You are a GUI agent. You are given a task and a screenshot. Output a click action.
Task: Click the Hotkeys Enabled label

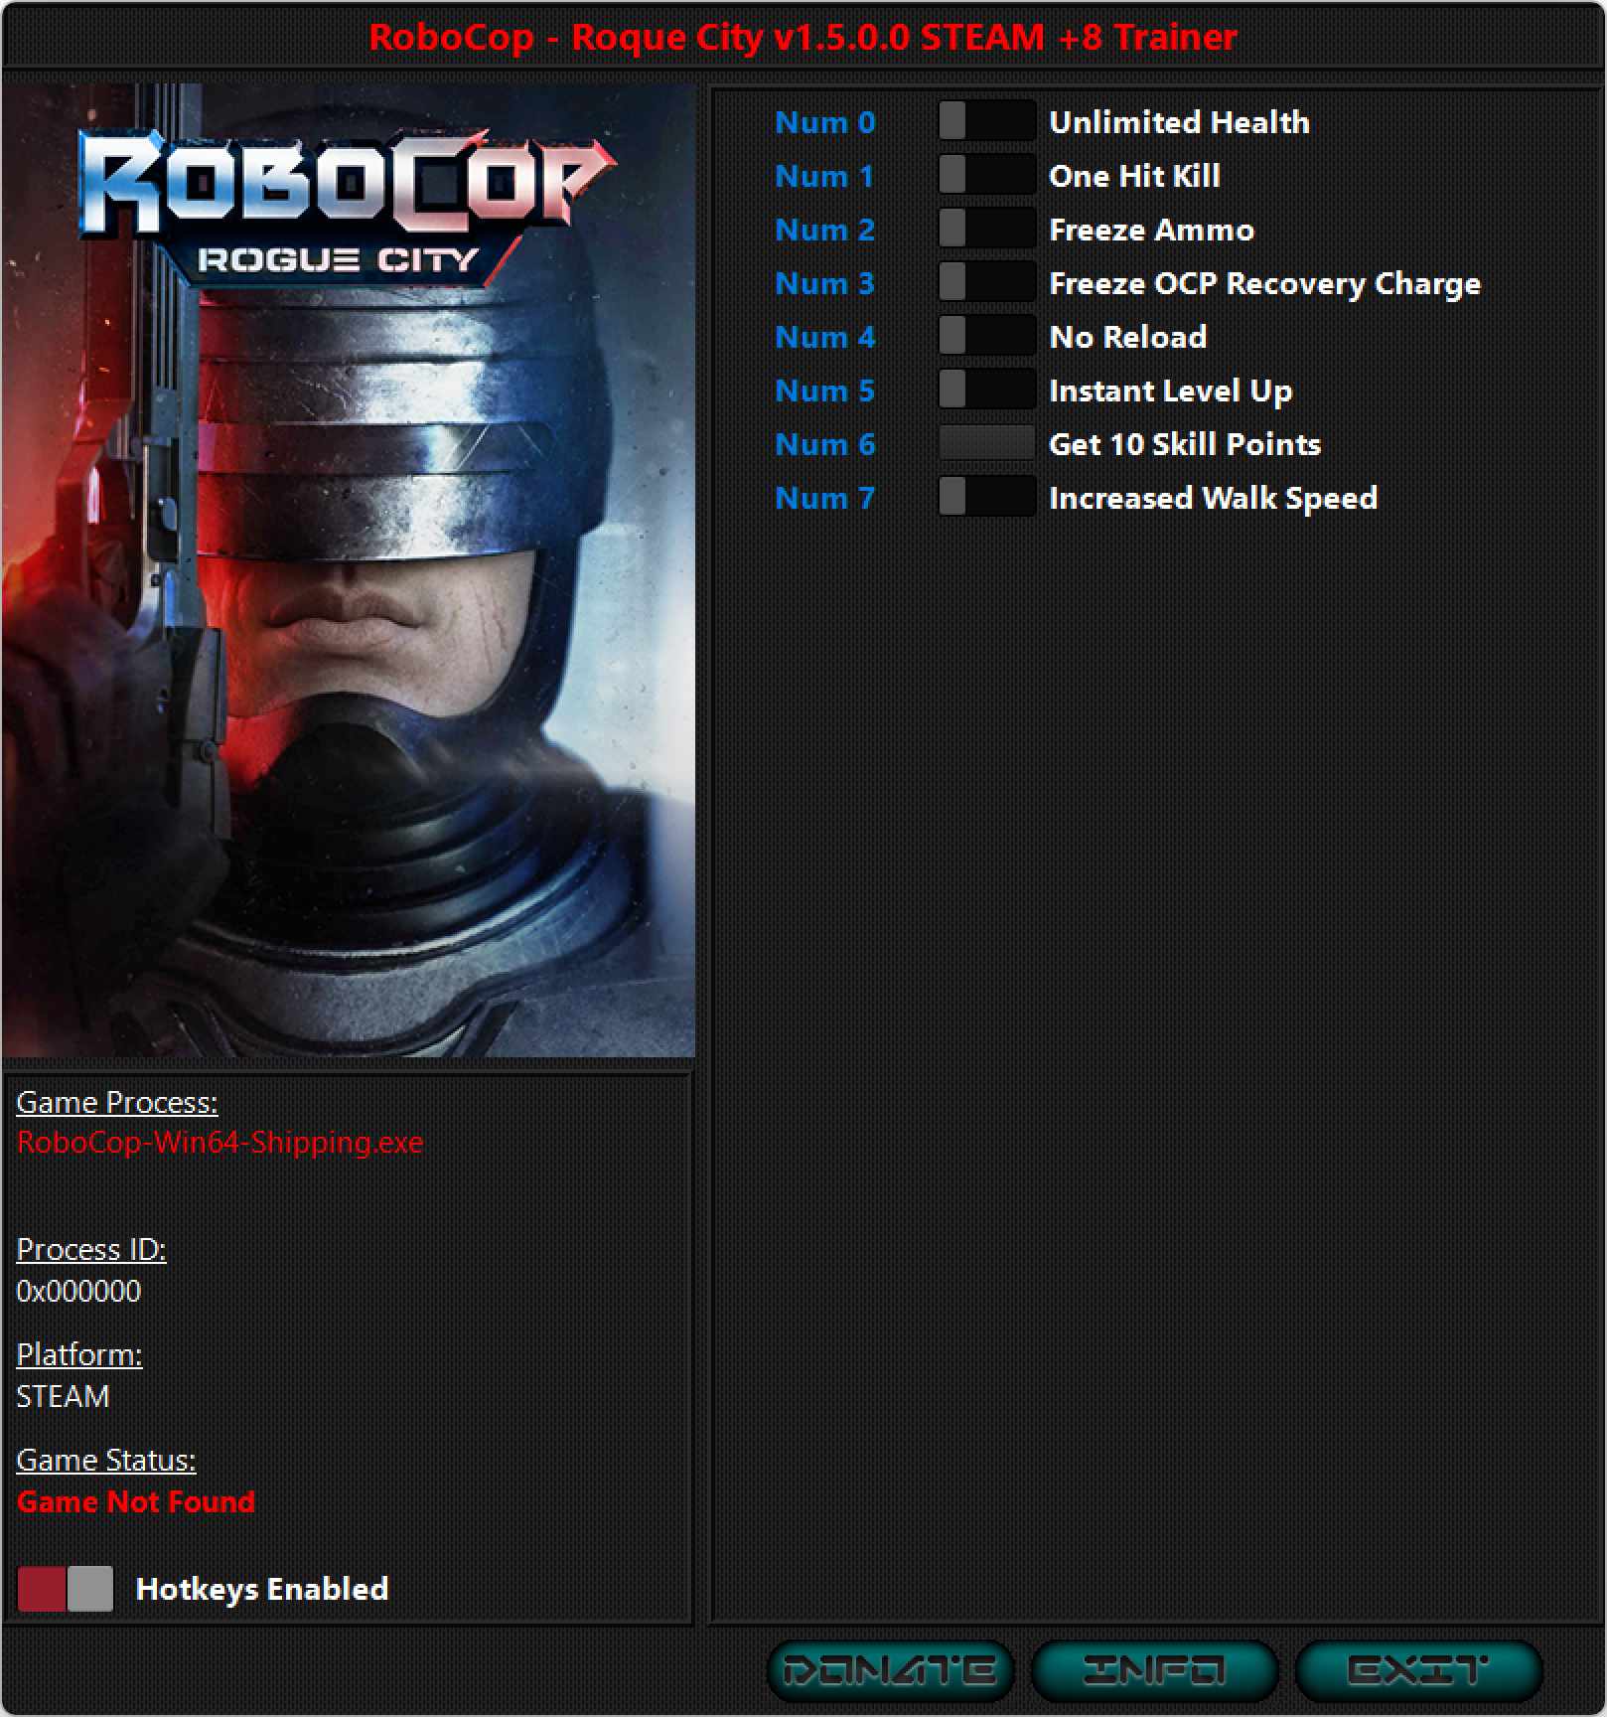pos(262,1589)
